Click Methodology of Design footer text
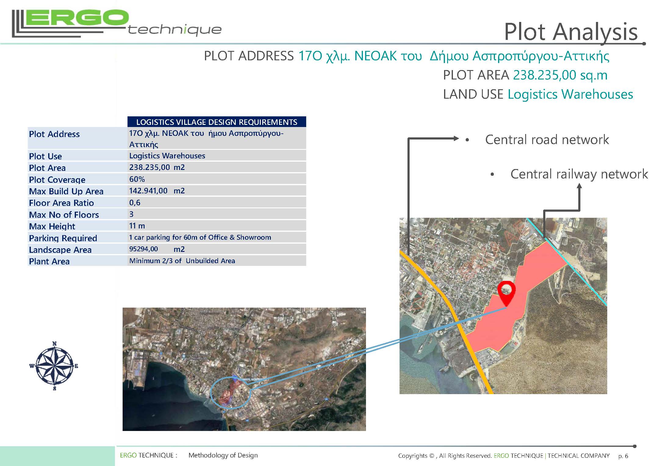This screenshot has width=660, height=466. click(223, 455)
